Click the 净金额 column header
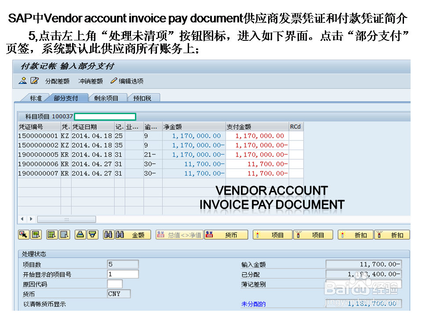Image resolution: width=422 pixels, height=316 pixels. tap(194, 126)
